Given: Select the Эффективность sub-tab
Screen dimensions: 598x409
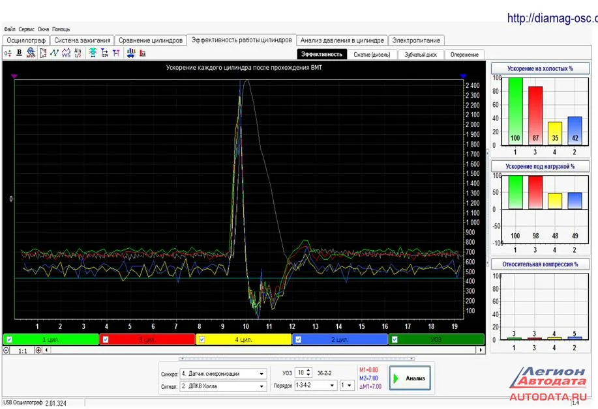Looking at the screenshot, I should 322,55.
